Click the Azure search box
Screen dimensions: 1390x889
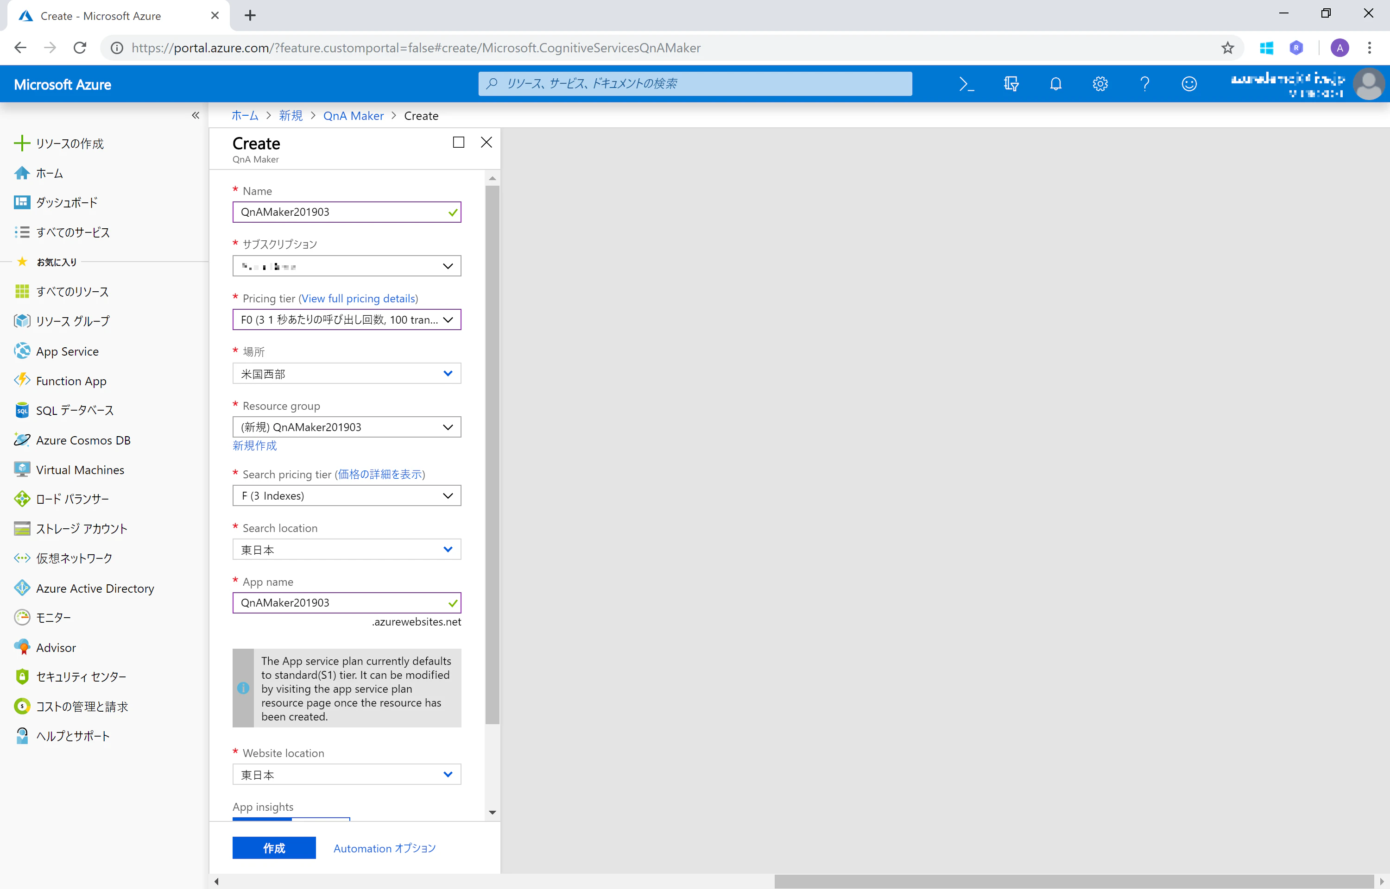[695, 84]
